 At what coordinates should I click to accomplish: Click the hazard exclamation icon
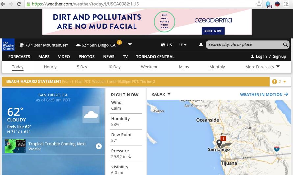pyautogui.click(x=274, y=81)
